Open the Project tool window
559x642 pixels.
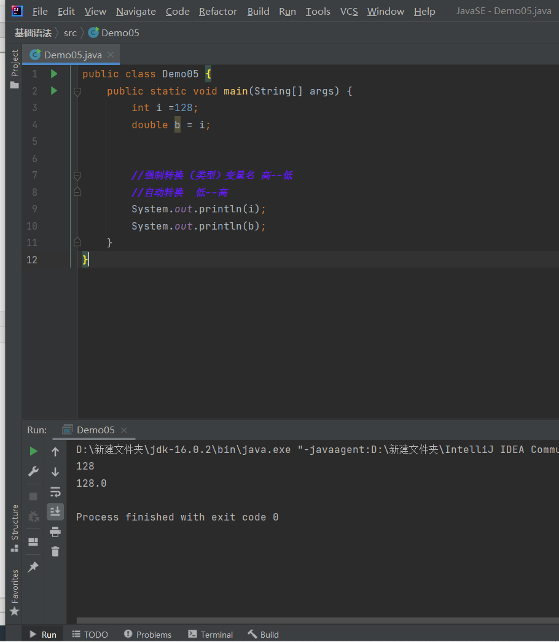(15, 69)
